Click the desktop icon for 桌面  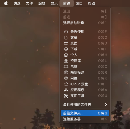pyautogui.click(x=66, y=43)
